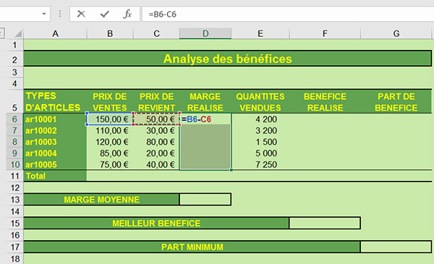Image resolution: width=434 pixels, height=264 pixels.
Task: Click the title cell 'Analyse des bénéfices'
Action: click(x=228, y=59)
